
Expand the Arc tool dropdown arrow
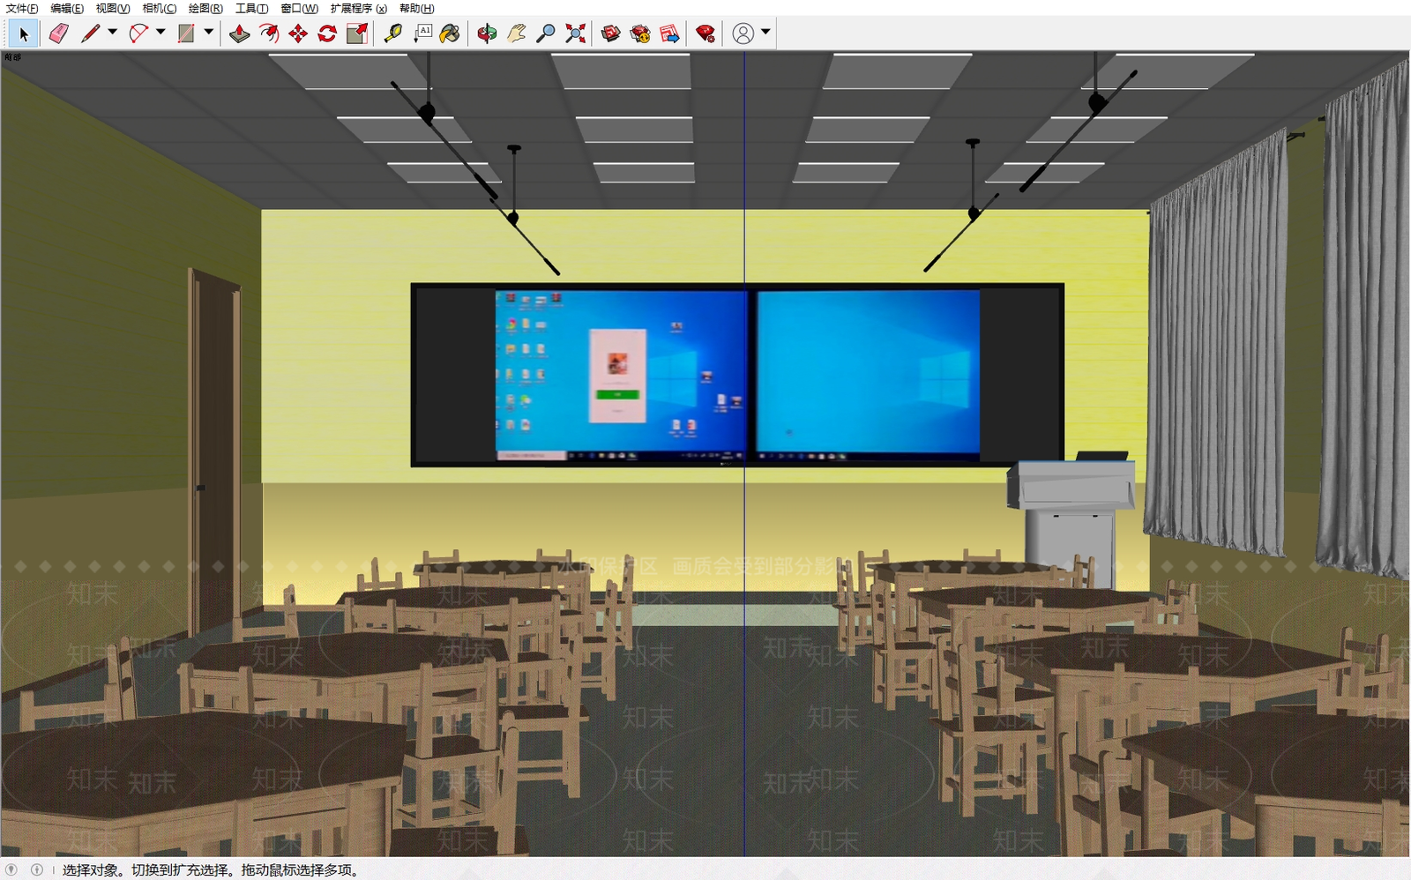(161, 32)
